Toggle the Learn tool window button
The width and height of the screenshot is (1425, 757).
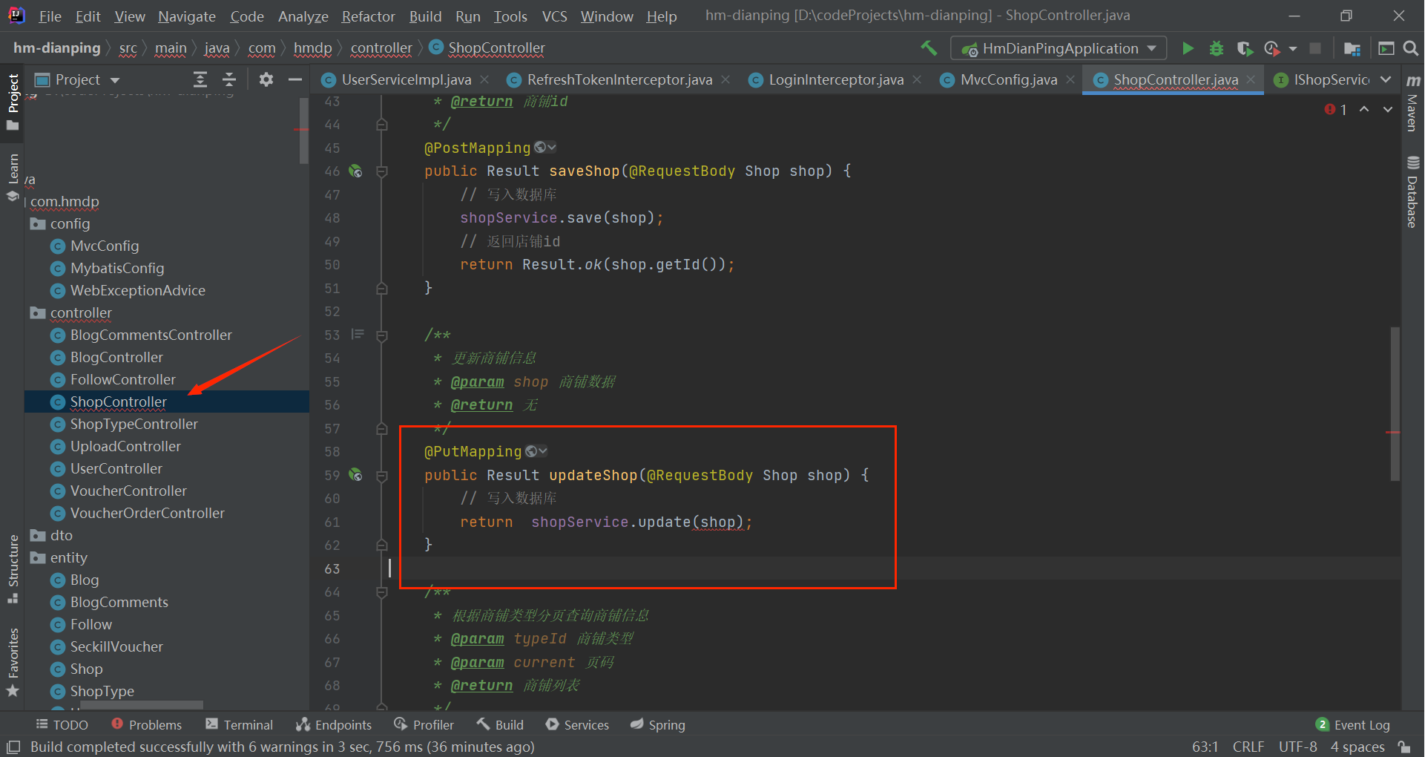(13, 177)
